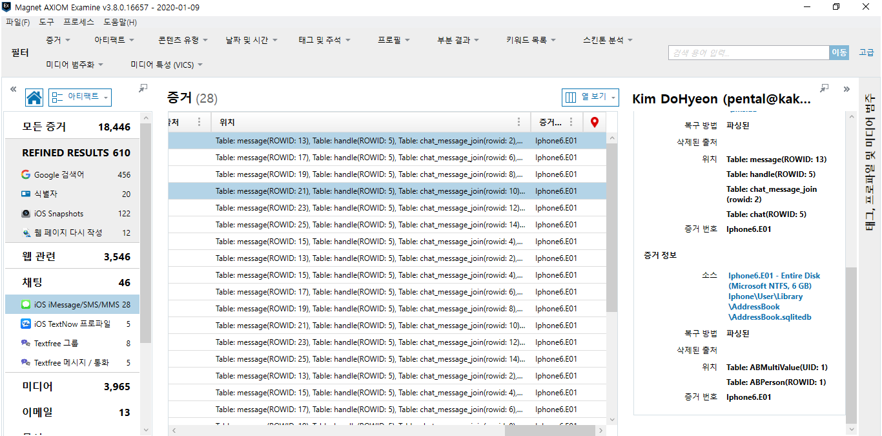This screenshot has width=882, height=436.
Task: Open the 부분 결과 filter dropdown
Action: (x=458, y=40)
